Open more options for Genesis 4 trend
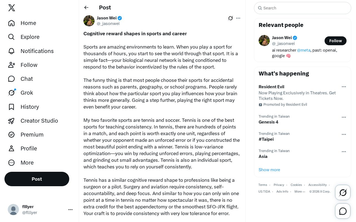This screenshot has width=356, height=222. pyautogui.click(x=344, y=117)
